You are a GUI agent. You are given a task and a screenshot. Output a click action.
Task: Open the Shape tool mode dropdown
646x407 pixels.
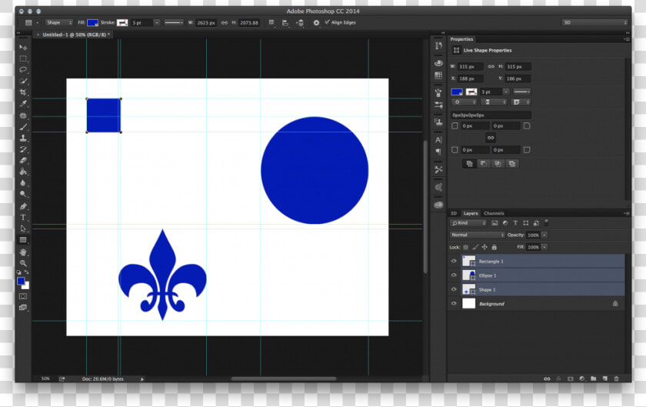point(58,22)
